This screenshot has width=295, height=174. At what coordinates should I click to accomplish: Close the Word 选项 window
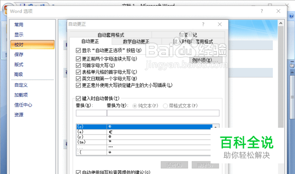coord(278,11)
